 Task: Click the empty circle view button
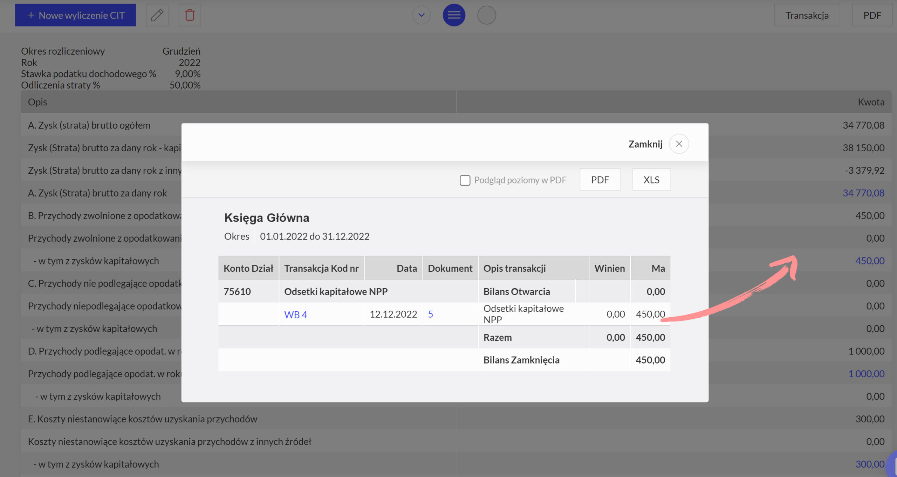tap(486, 15)
